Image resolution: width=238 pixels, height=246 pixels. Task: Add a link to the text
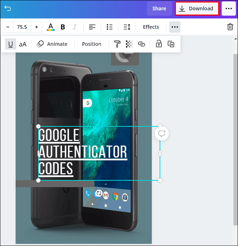(x=142, y=44)
